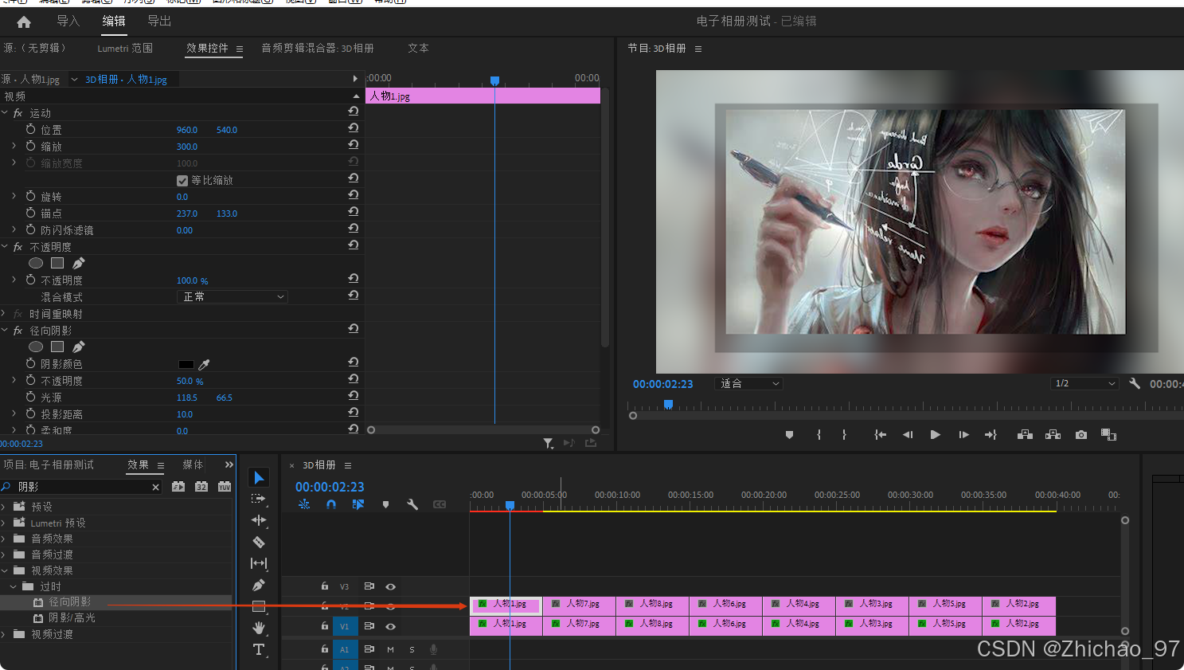Go to In point

[880, 435]
